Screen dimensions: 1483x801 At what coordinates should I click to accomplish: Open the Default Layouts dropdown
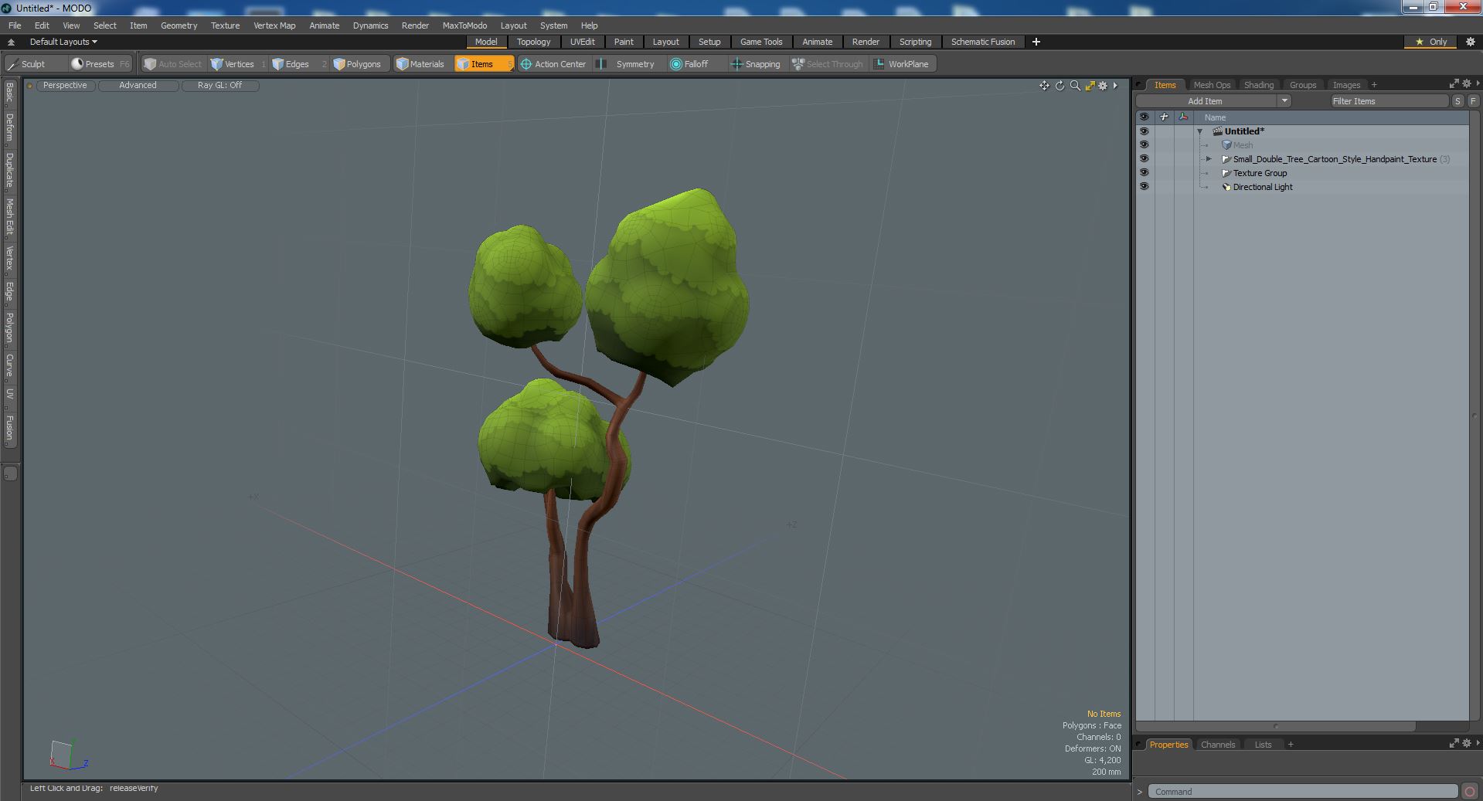coord(63,42)
